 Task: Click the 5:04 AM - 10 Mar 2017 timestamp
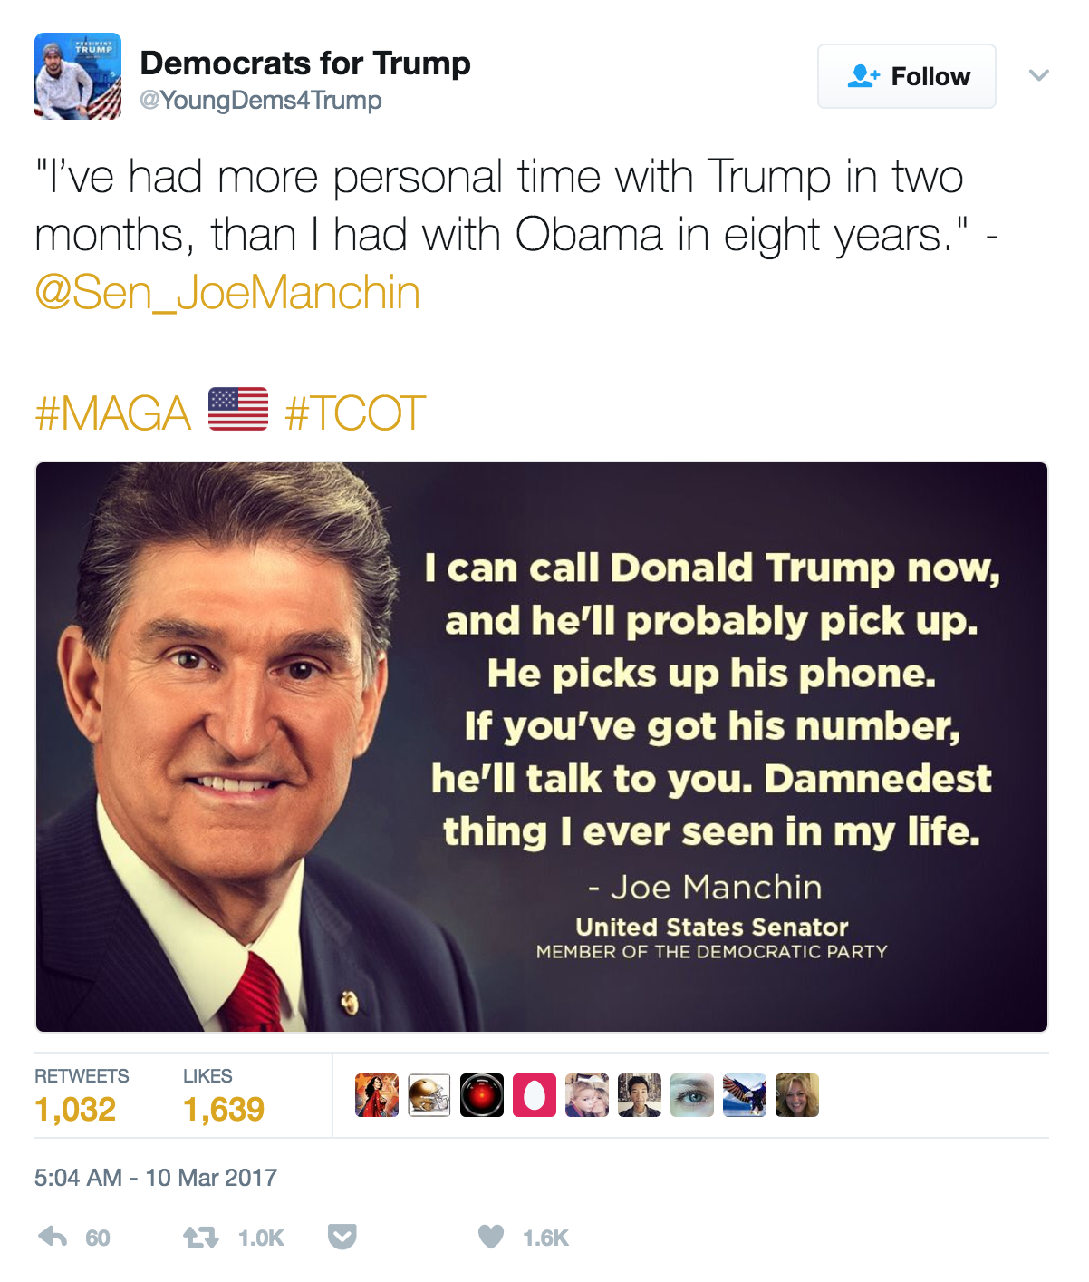156,1177
